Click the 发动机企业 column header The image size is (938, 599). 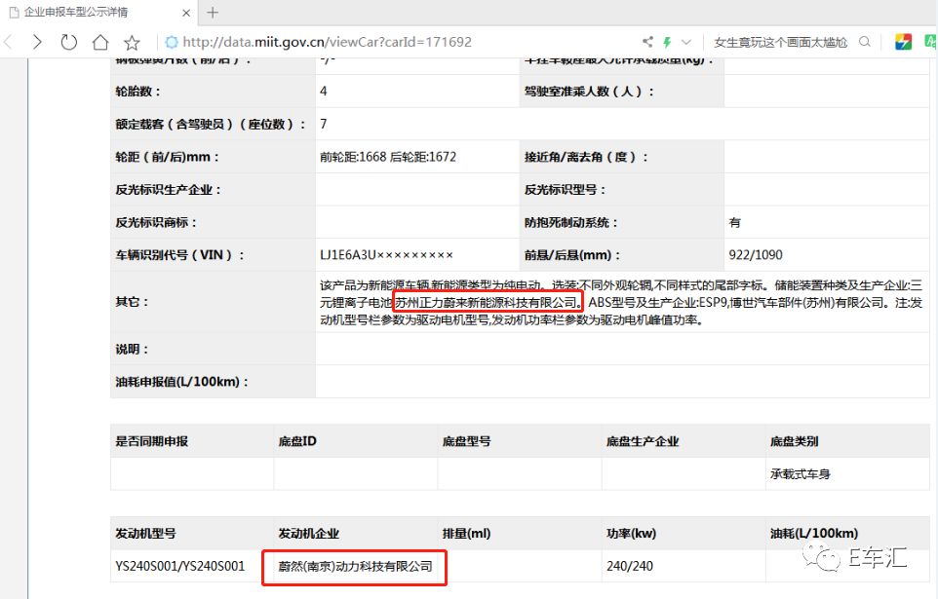pyautogui.click(x=309, y=534)
